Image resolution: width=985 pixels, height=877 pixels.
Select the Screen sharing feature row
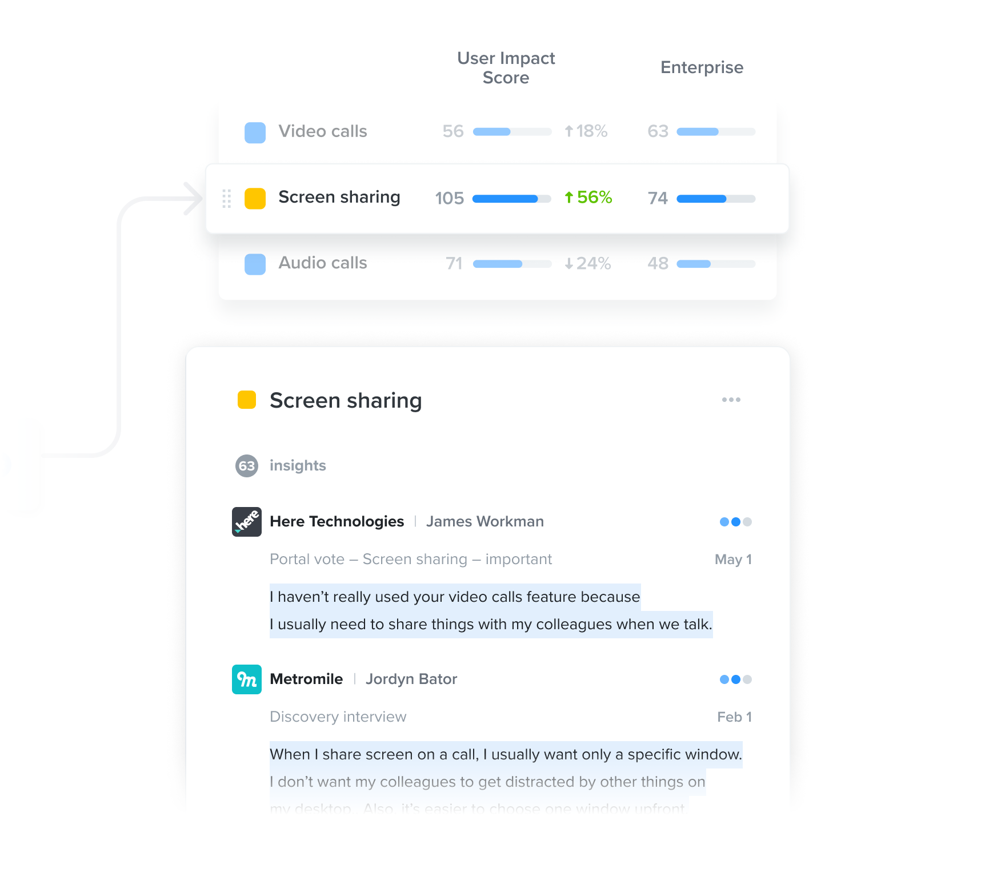498,199
